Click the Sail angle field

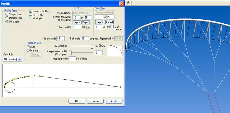85,39
